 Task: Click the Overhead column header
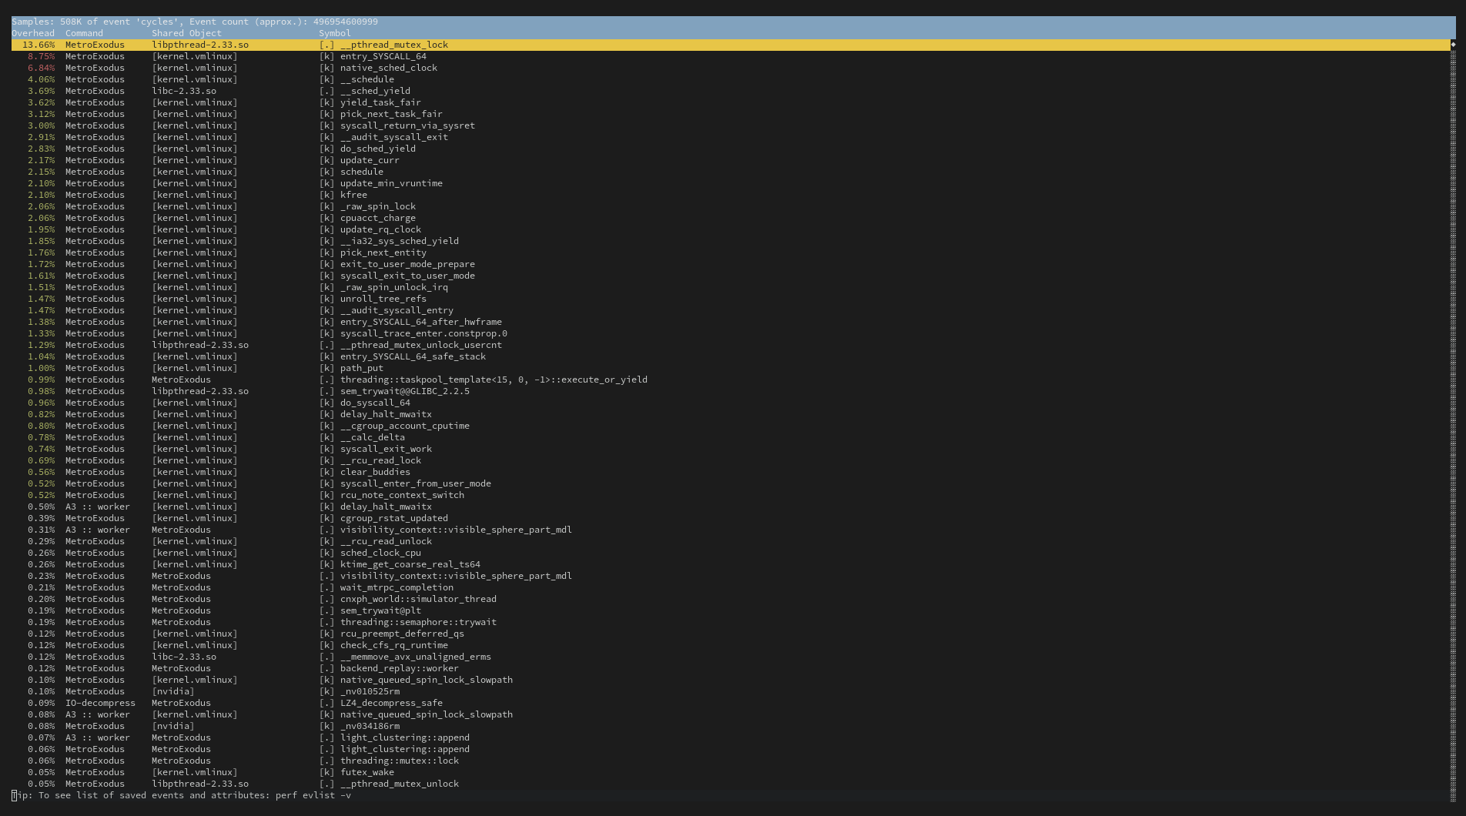33,33
